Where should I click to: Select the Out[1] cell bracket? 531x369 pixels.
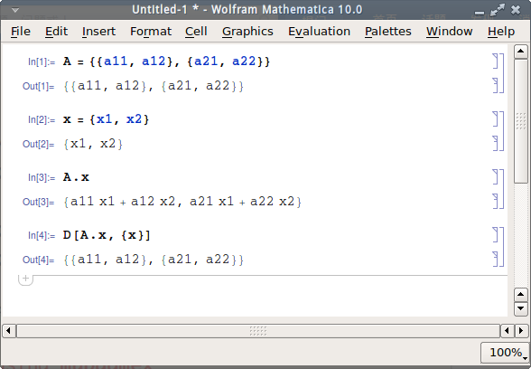pos(496,85)
